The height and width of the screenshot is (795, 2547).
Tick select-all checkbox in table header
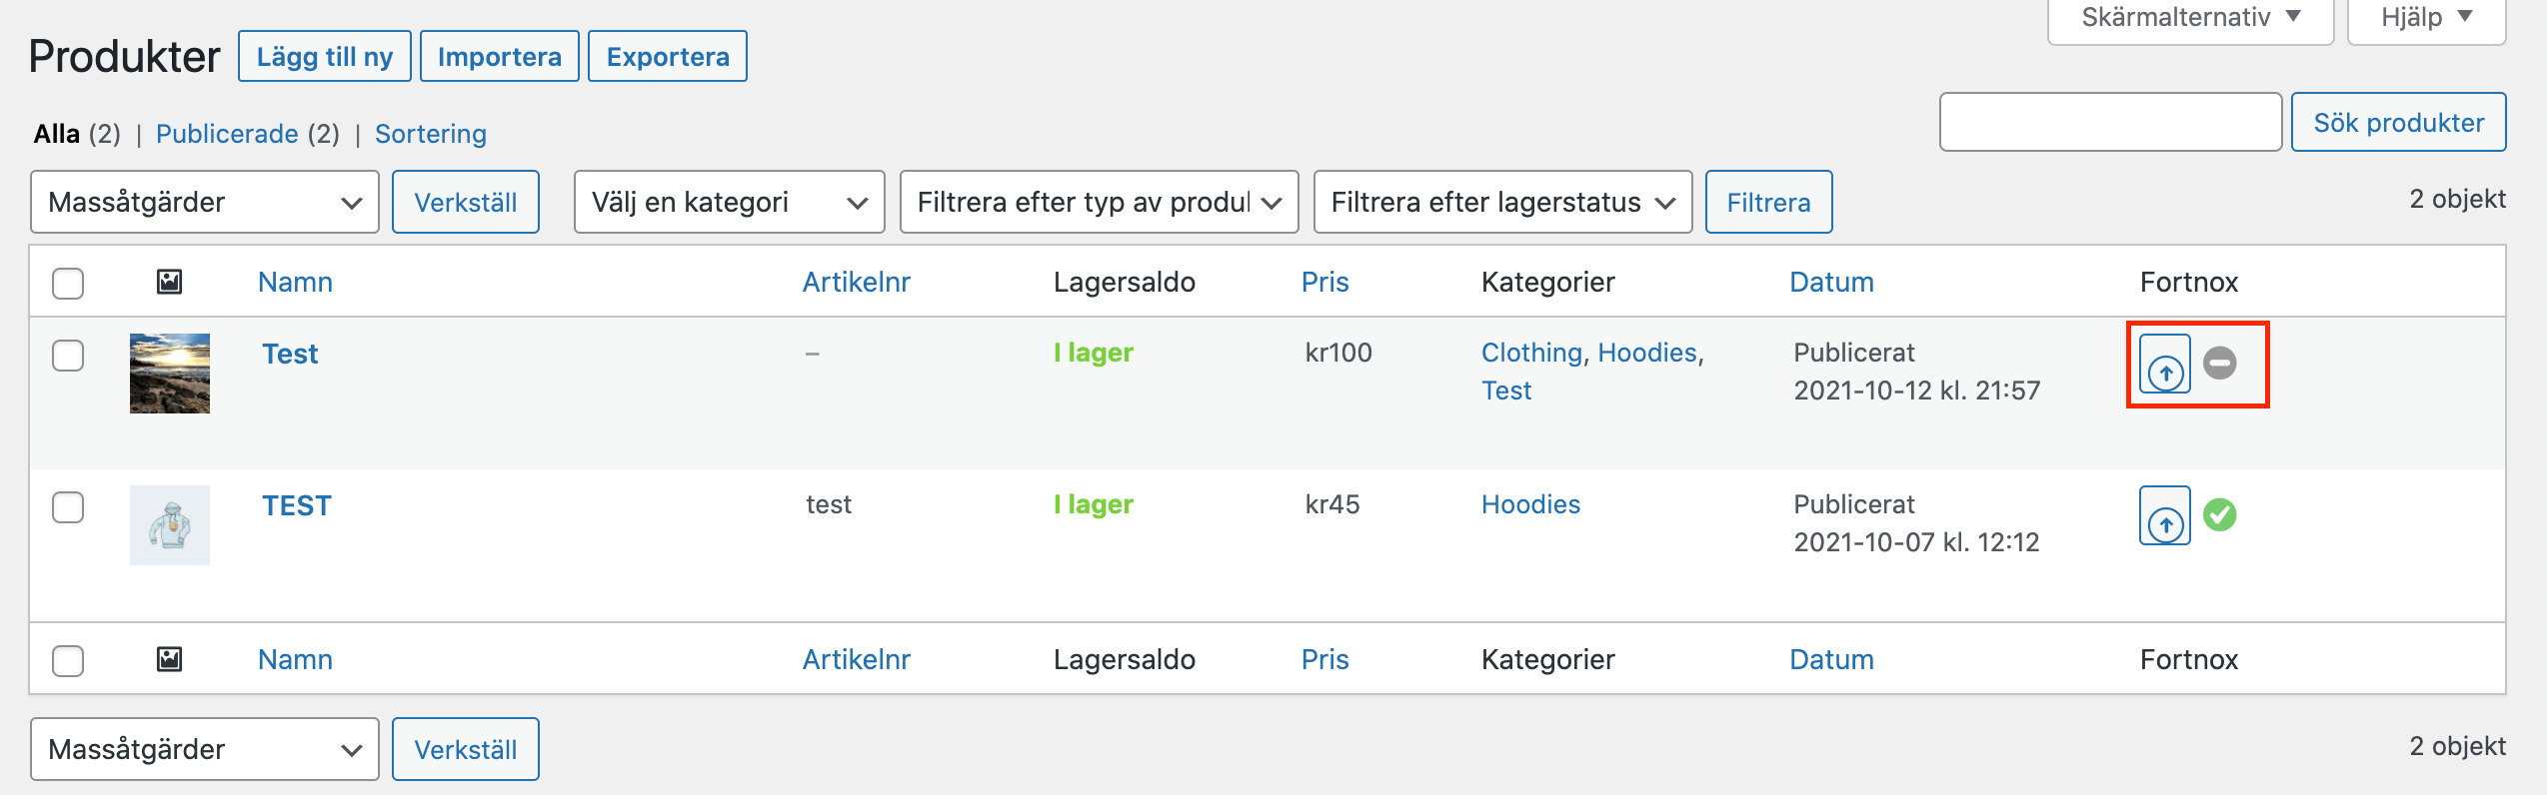[x=68, y=283]
